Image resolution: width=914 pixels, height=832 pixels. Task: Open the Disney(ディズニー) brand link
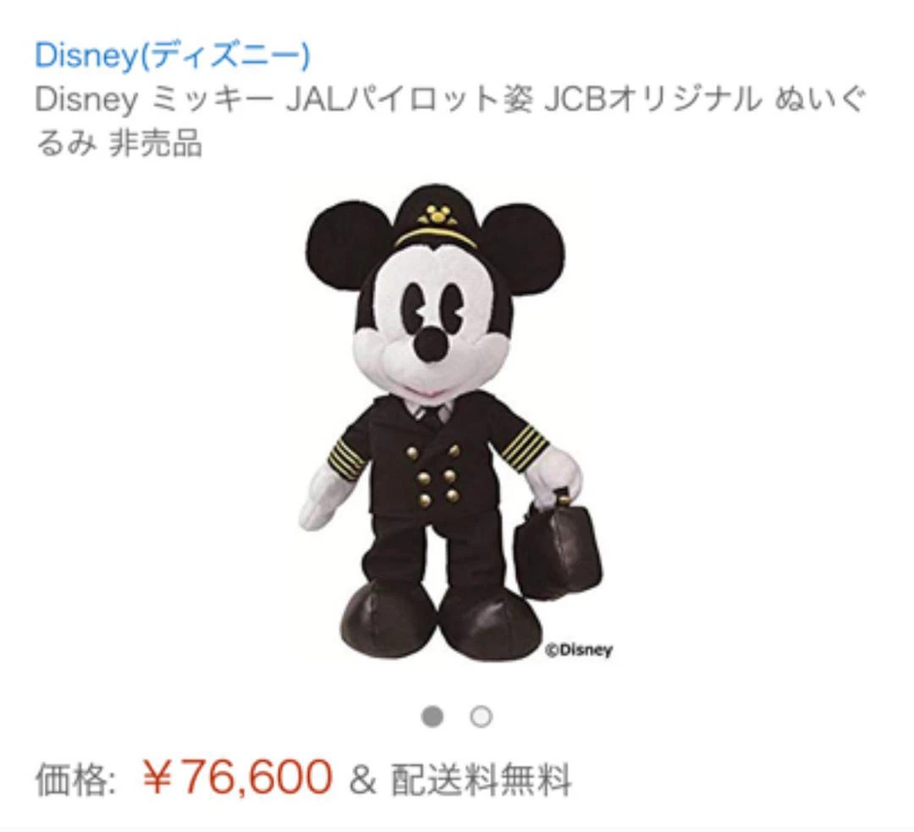pyautogui.click(x=172, y=56)
